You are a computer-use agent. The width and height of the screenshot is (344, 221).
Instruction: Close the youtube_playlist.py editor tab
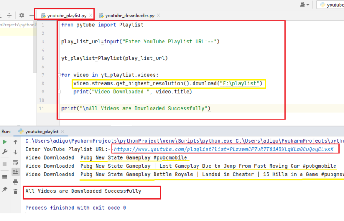click(x=90, y=15)
